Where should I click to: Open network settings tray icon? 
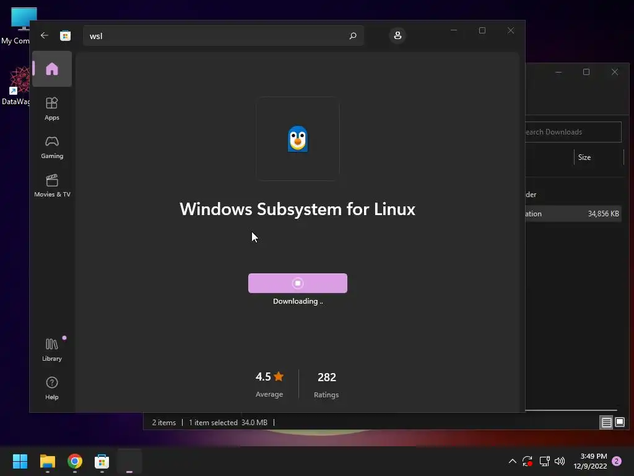pyautogui.click(x=544, y=461)
